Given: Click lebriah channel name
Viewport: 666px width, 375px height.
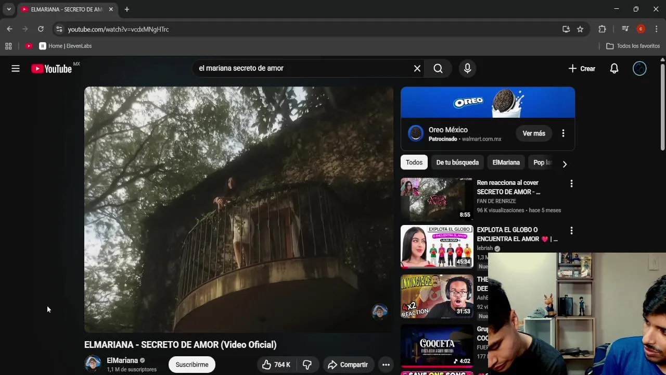Looking at the screenshot, I should [484, 248].
